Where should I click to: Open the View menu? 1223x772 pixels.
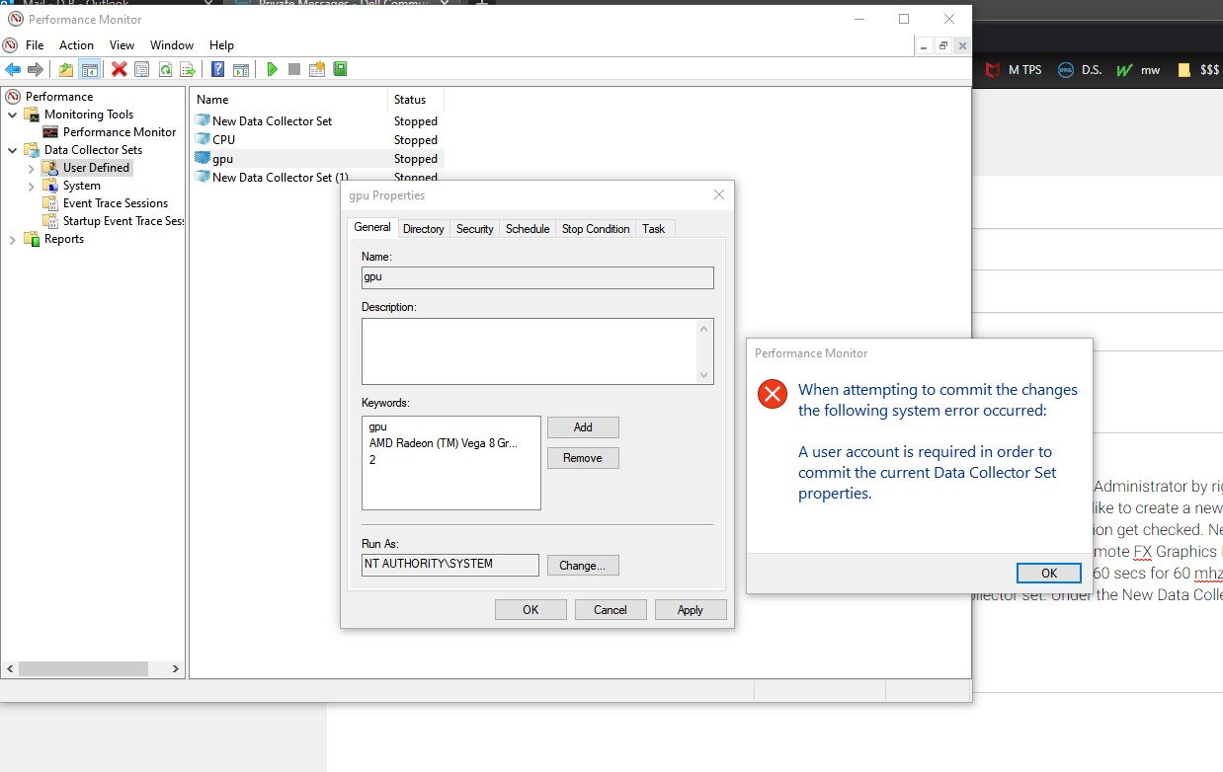pyautogui.click(x=122, y=45)
